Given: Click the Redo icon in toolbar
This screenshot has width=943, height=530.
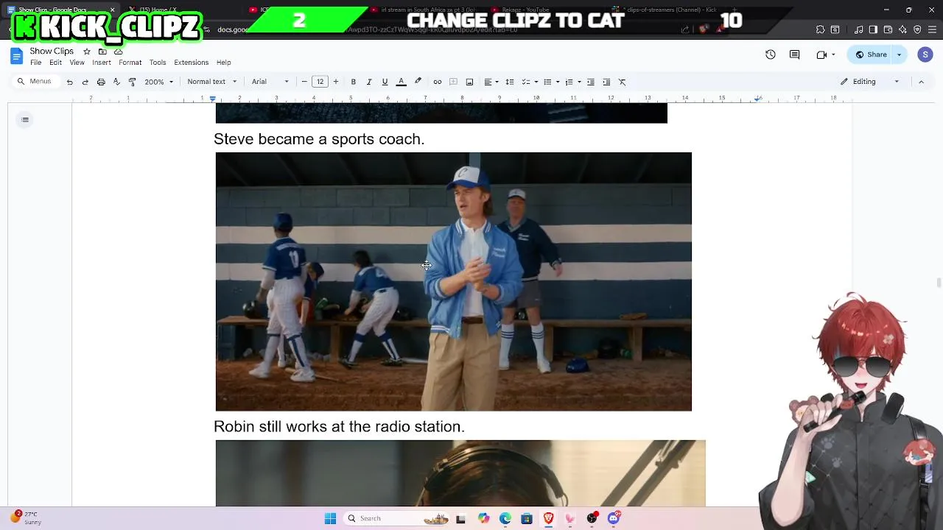Looking at the screenshot, I should point(85,82).
